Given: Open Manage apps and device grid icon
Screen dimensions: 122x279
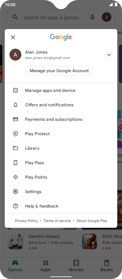Looking at the screenshot, I should click(15, 90).
